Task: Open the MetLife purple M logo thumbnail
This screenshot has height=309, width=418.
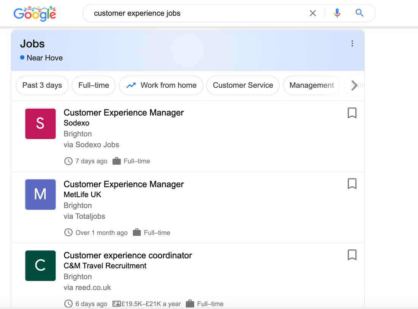Action: pos(41,194)
